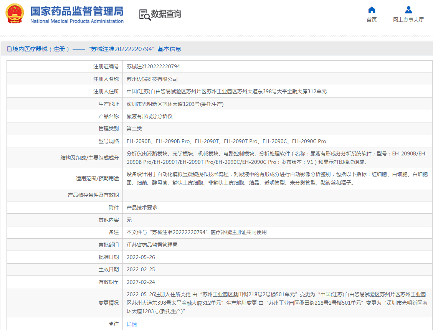This screenshot has width=433, height=330.
Task: Navigate using the 首页 label
Action: (x=371, y=19)
